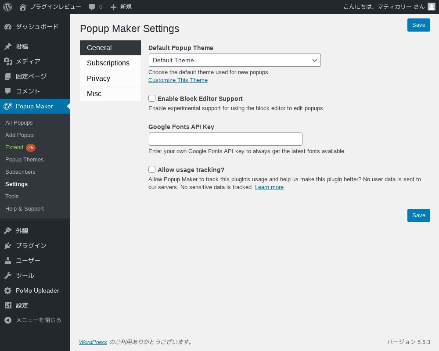Click the Extend 25 notification badge
The height and width of the screenshot is (351, 439).
coord(31,147)
